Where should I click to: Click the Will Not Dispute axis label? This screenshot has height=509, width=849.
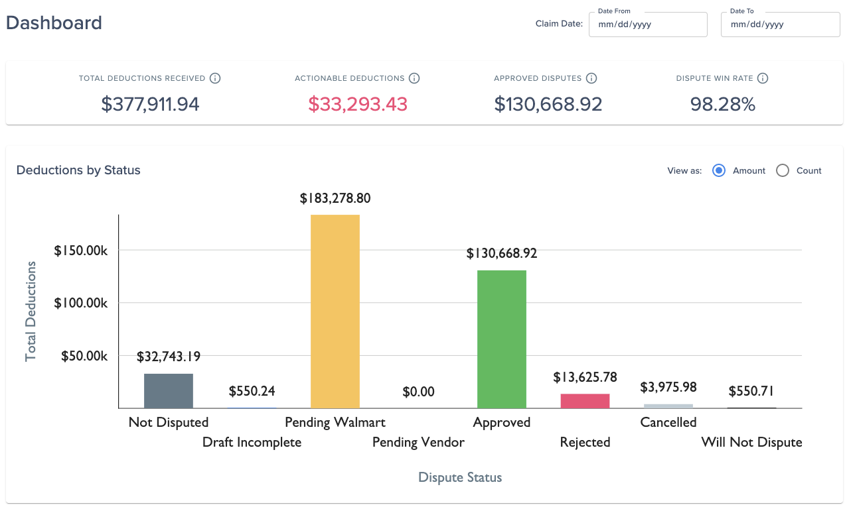752,442
